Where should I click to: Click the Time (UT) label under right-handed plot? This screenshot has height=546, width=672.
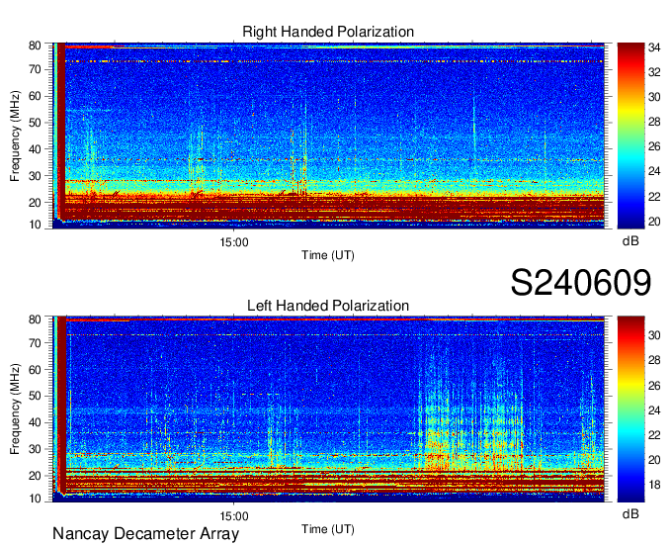click(328, 255)
